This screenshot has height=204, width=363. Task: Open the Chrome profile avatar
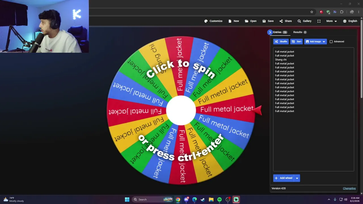(x=352, y=12)
